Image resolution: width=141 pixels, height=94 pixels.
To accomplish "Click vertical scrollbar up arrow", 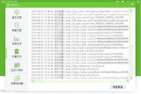I will click(x=131, y=10).
